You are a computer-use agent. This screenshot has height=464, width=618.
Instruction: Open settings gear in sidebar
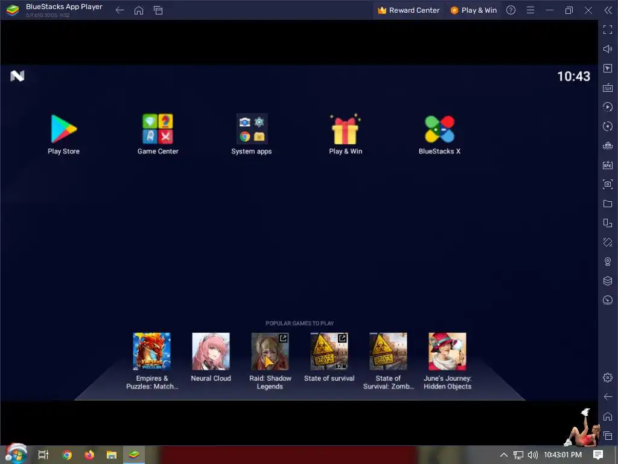(x=608, y=378)
